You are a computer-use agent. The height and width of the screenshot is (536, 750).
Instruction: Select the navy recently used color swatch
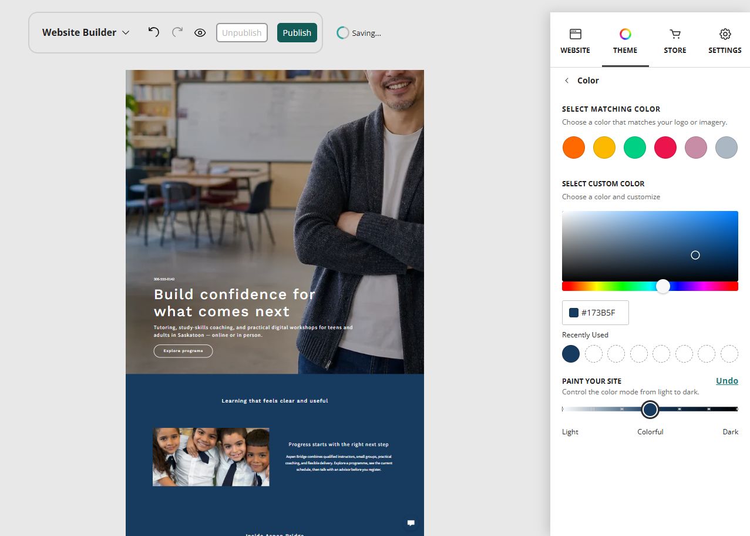pos(571,354)
